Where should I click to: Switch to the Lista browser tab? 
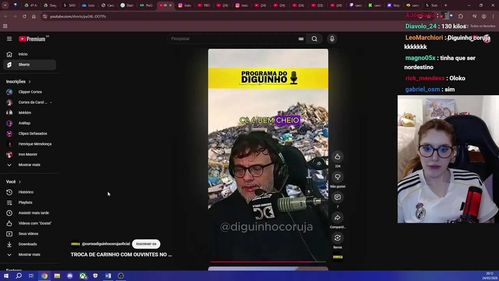pyautogui.click(x=88, y=5)
